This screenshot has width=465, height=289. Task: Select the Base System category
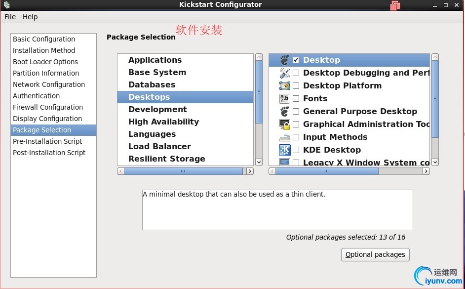[185, 73]
